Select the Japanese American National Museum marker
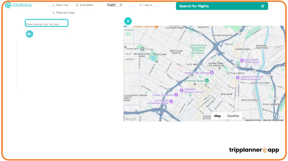The image size is (288, 161). pos(237,78)
